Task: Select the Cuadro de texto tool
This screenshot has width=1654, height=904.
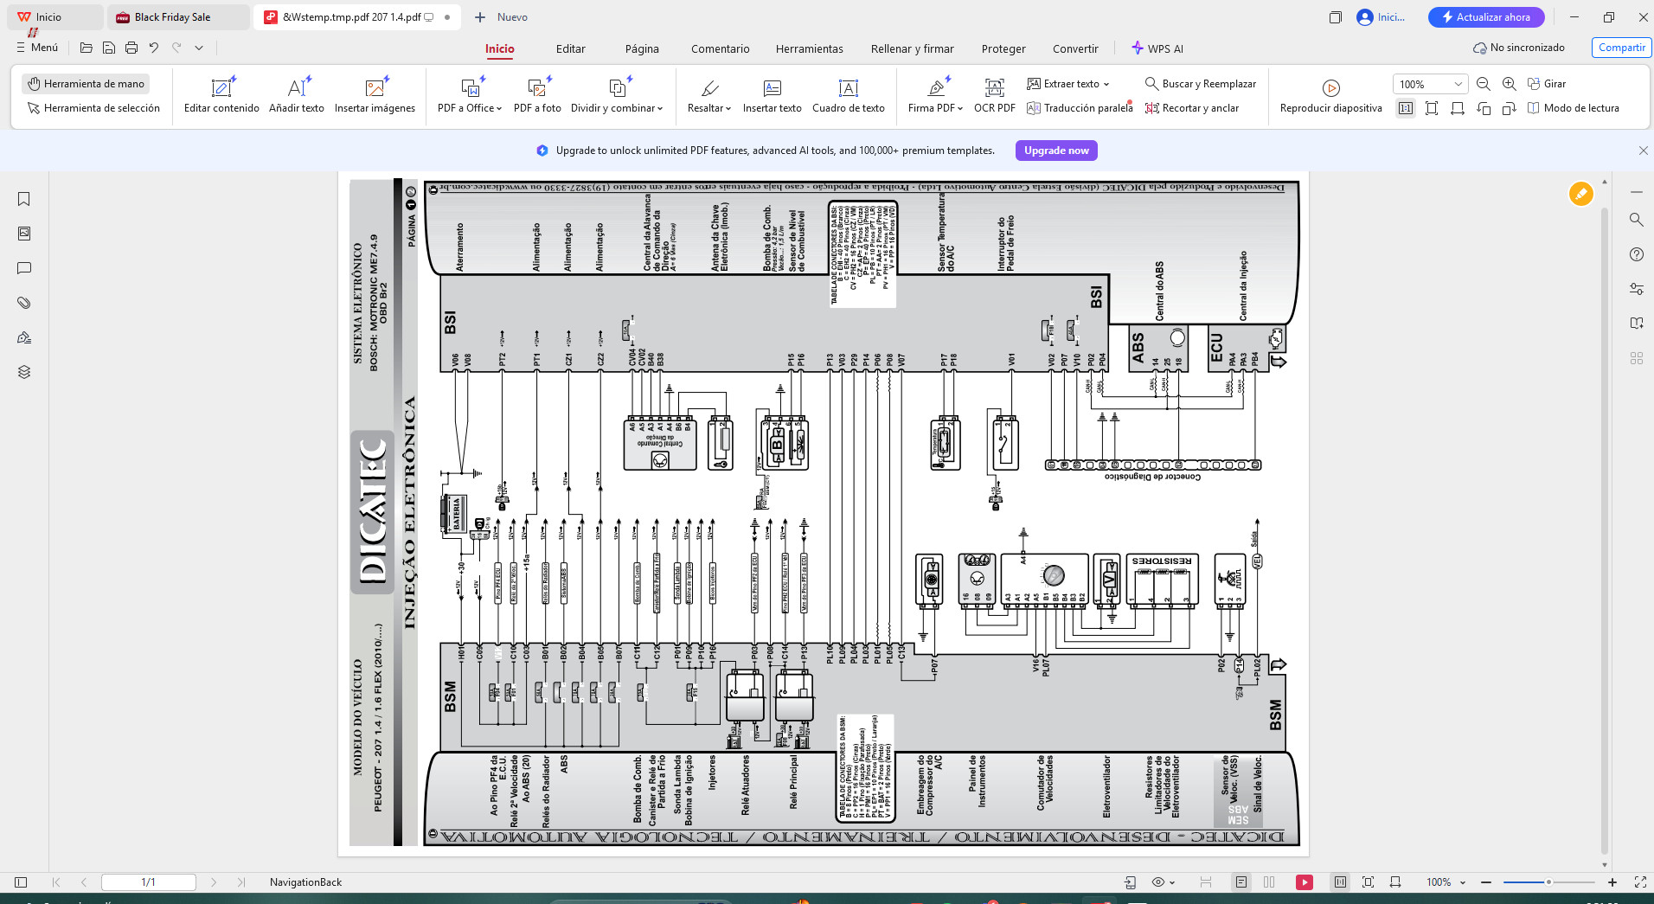Action: coord(848,95)
